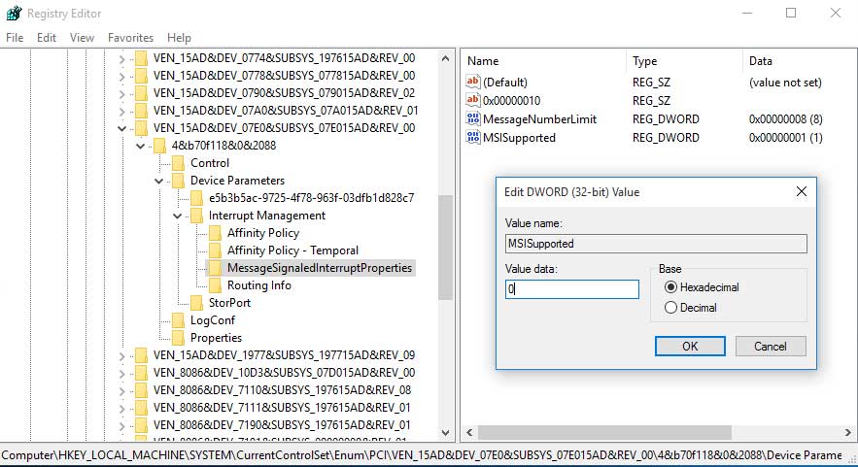Viewport: 858px width, 467px height.
Task: Click the Control key folder icon
Action: [x=179, y=163]
